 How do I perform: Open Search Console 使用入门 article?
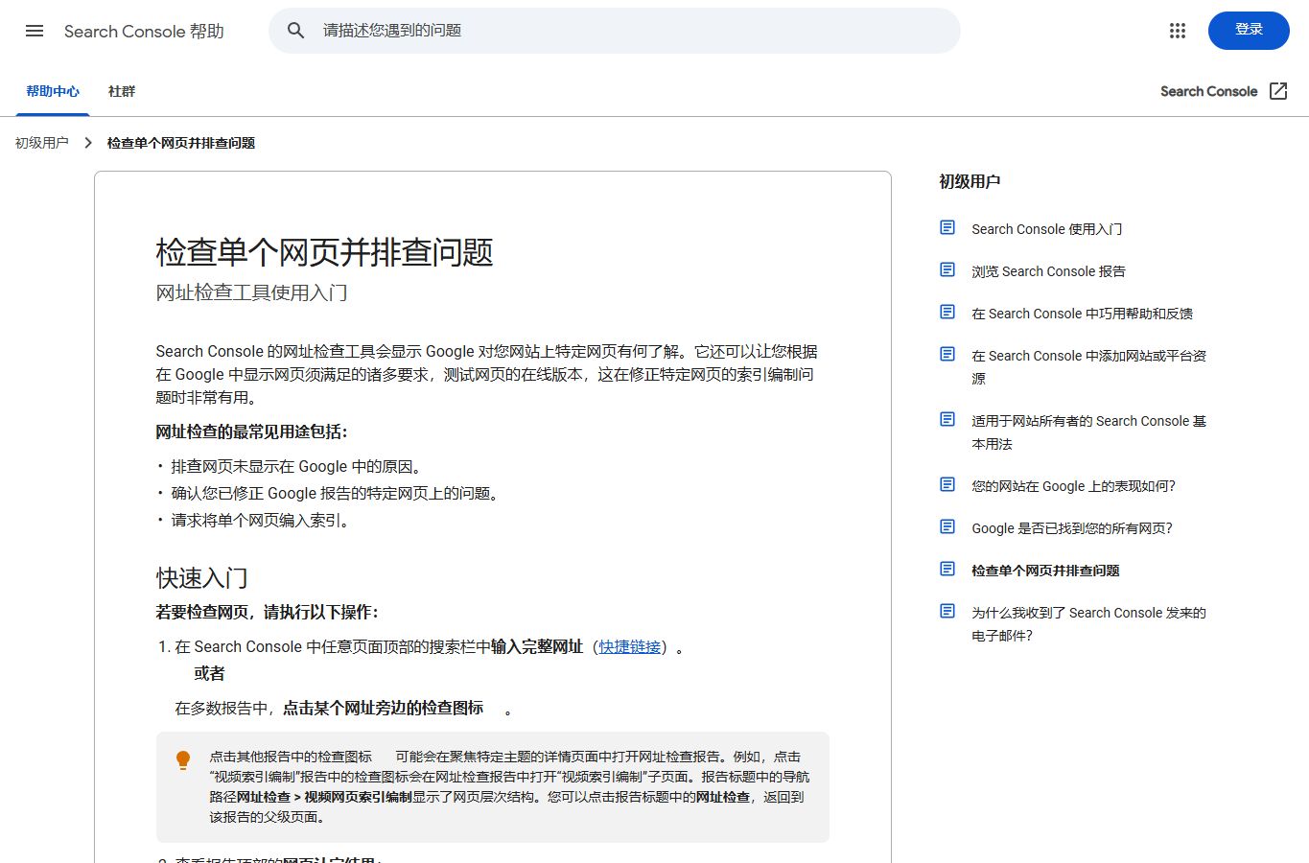1046,229
